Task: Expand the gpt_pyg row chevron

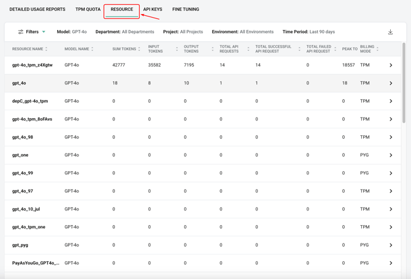Action: 391,245
